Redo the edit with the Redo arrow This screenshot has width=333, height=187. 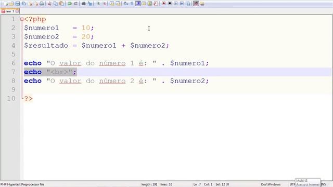coord(75,4)
